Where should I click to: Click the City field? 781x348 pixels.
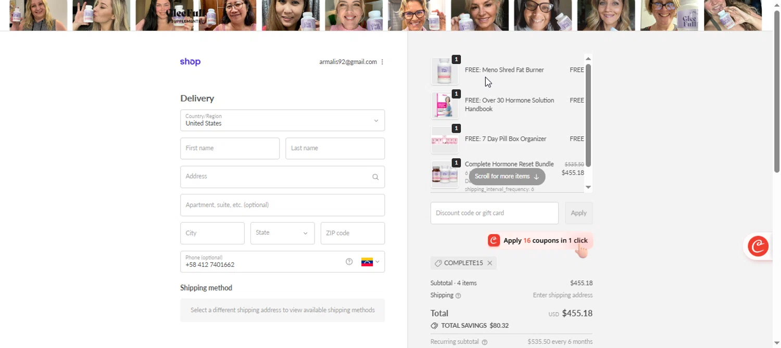pos(212,233)
